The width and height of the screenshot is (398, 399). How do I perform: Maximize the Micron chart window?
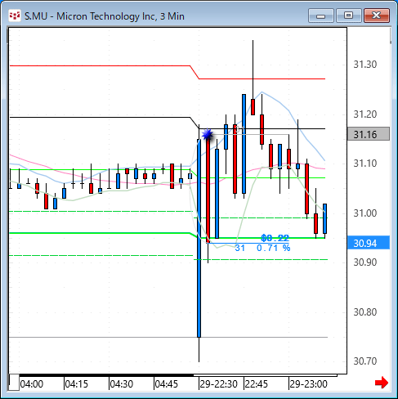click(348, 16)
